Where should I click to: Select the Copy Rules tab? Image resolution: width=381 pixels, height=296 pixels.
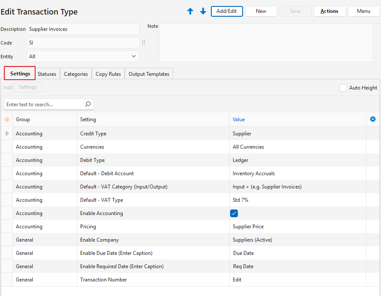108,74
